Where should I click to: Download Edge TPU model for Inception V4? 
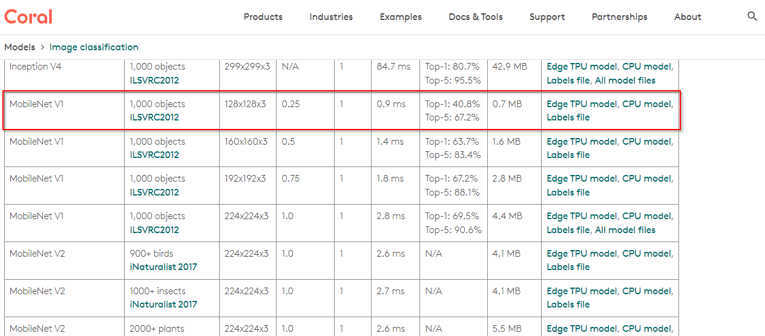[x=582, y=67]
